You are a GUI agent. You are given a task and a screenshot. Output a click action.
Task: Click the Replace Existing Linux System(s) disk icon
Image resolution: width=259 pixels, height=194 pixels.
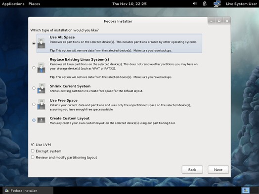pyautogui.click(x=41, y=68)
